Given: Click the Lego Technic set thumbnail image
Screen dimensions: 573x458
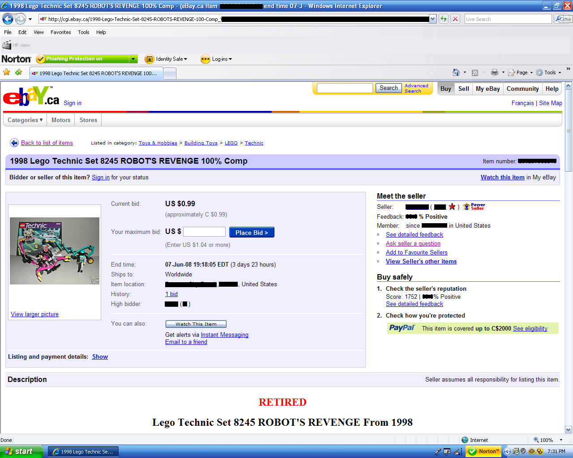Looking at the screenshot, I should (x=55, y=251).
